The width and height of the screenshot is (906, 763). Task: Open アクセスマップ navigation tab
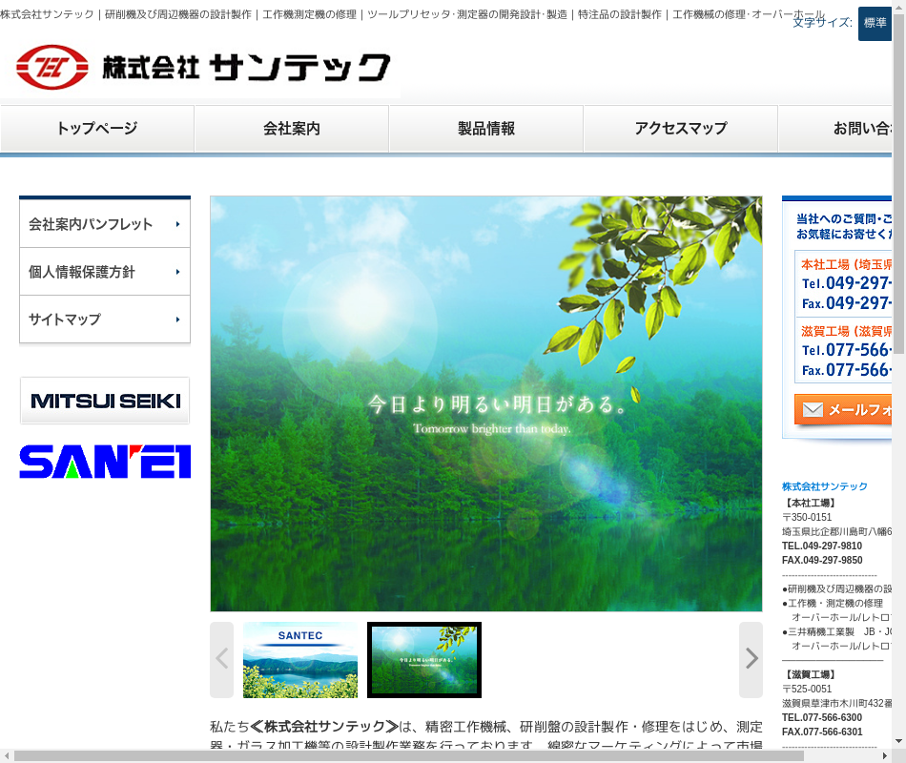point(681,129)
